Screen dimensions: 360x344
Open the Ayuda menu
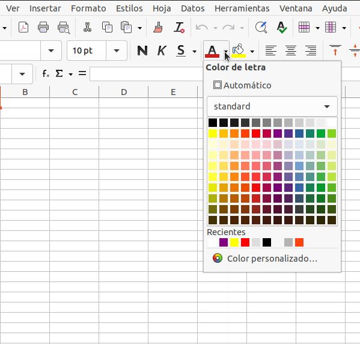[x=335, y=8]
